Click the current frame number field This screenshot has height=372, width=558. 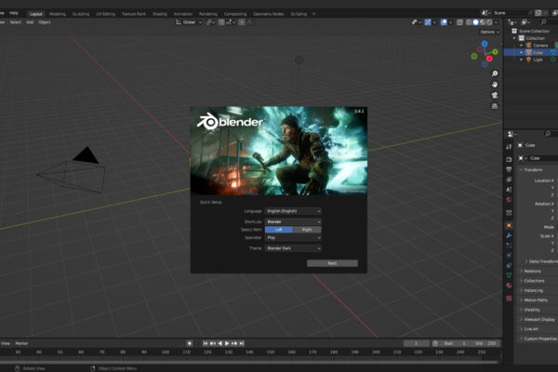tap(416, 343)
